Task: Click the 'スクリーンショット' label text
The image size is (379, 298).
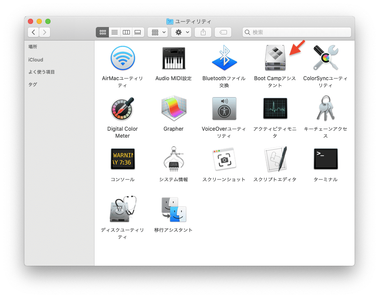Action: [x=224, y=179]
